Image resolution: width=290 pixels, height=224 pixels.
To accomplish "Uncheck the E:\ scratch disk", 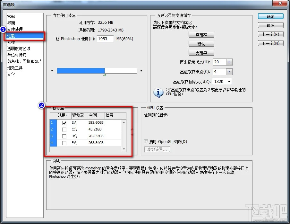I will click(64, 123).
